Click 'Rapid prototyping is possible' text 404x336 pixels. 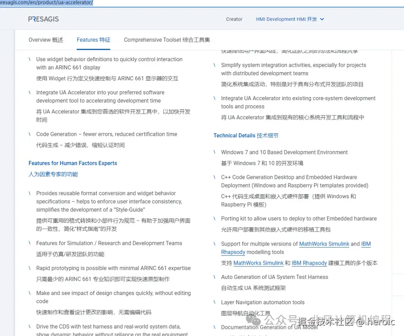[x=113, y=268]
